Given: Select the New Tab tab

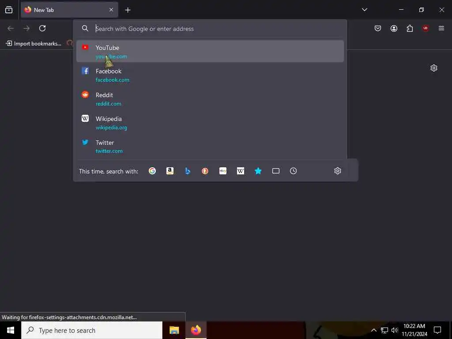Looking at the screenshot, I should 69,10.
